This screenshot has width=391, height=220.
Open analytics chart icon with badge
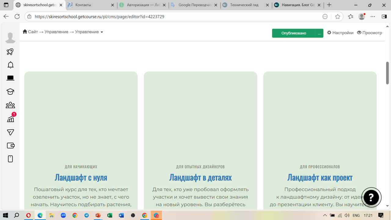coord(10,119)
